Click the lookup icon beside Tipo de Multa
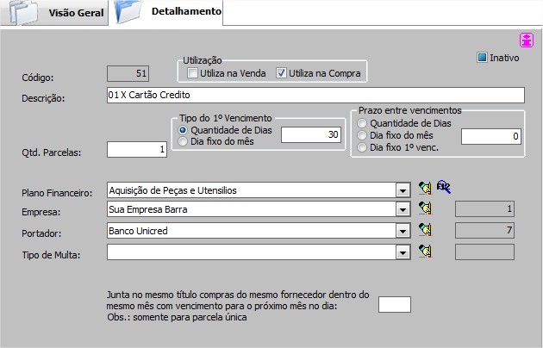The image size is (543, 348). [x=424, y=252]
